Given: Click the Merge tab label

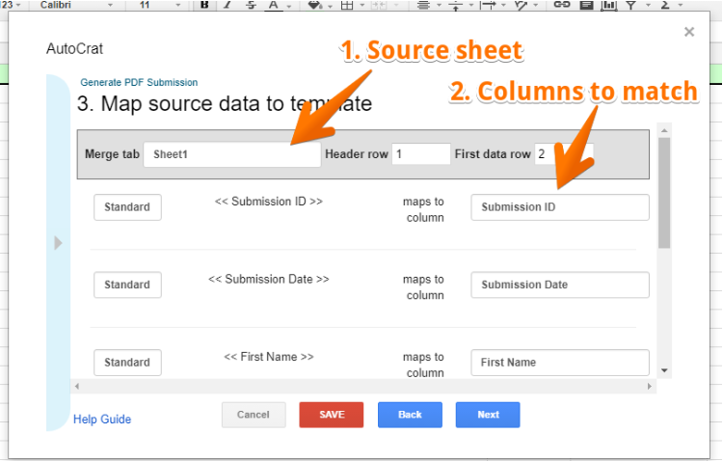Looking at the screenshot, I should (x=112, y=154).
